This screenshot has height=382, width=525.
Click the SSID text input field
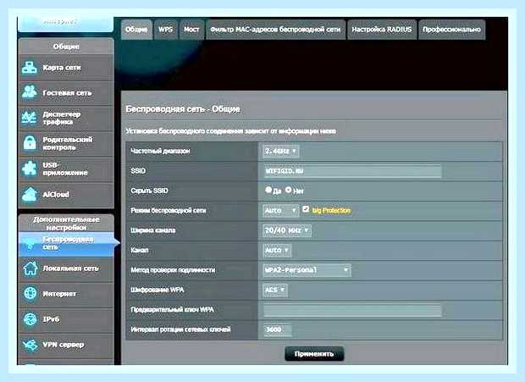pos(352,171)
